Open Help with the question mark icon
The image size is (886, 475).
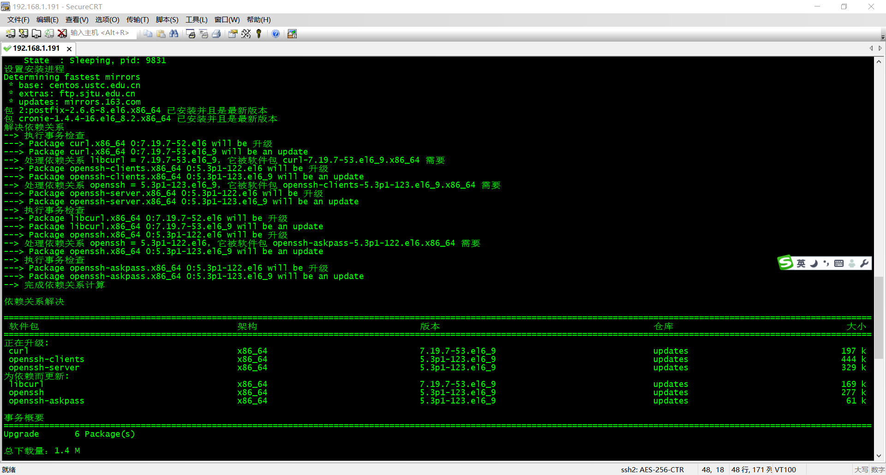click(x=275, y=34)
